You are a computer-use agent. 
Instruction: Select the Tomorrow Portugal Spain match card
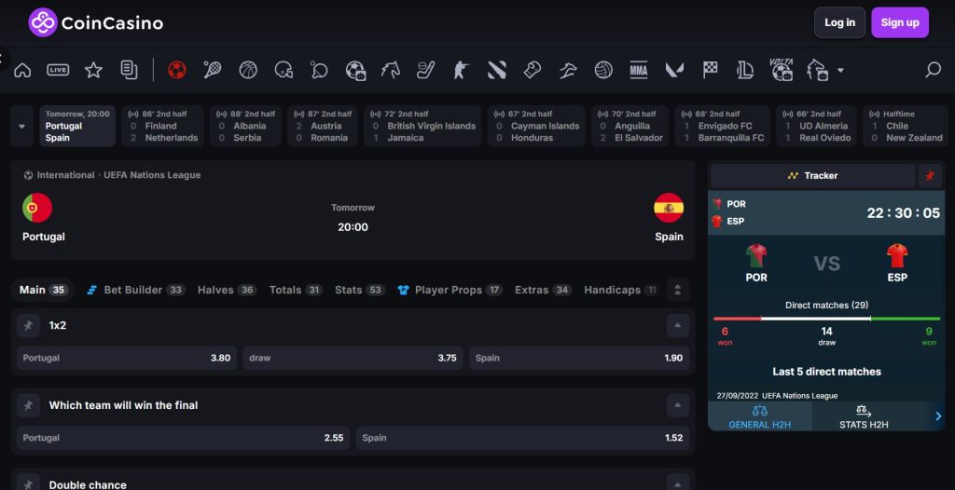point(77,126)
